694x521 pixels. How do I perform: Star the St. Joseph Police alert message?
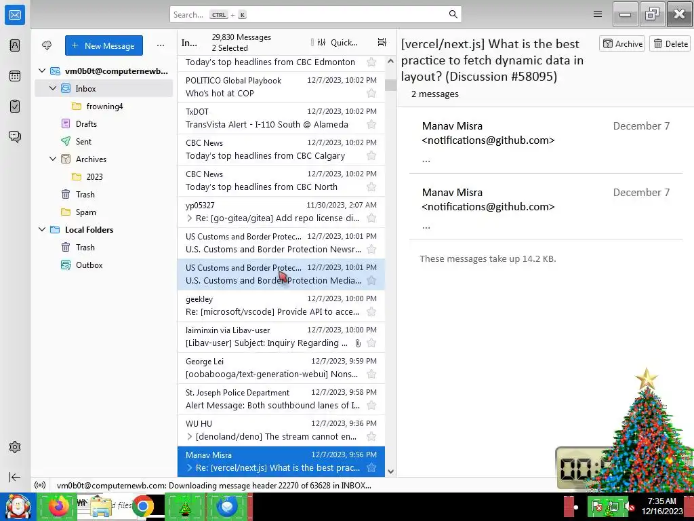coord(371,406)
